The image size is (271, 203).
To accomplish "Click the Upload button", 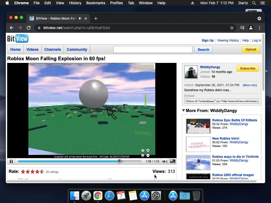I will click(251, 49).
